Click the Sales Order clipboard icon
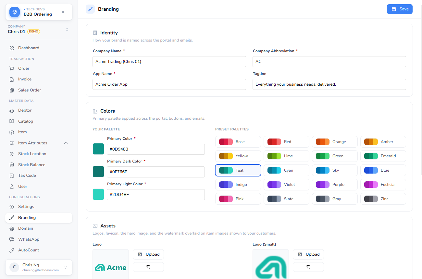The width and height of the screenshot is (422, 279). (12, 90)
